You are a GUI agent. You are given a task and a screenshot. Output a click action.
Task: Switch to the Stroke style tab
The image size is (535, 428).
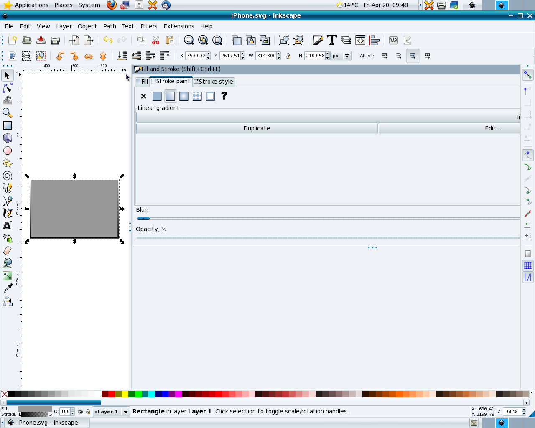(214, 82)
